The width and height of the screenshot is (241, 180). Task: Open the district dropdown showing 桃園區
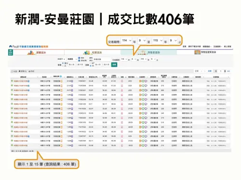coord(72,59)
